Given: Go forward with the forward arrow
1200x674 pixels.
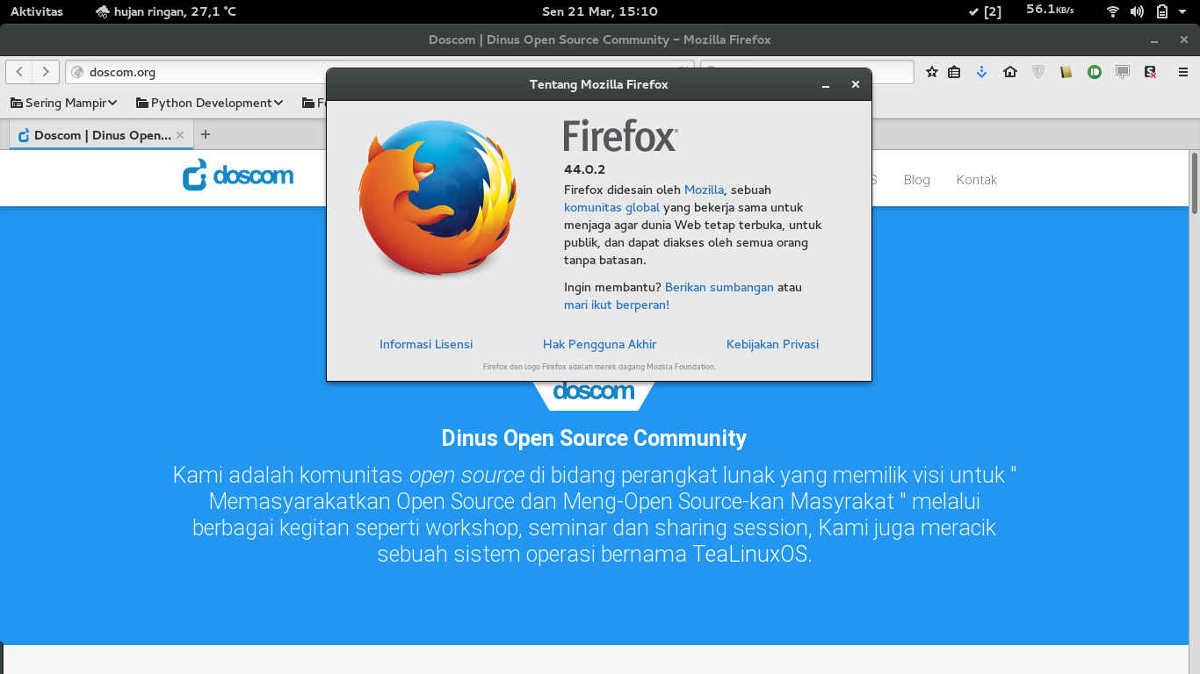Looking at the screenshot, I should click(46, 72).
